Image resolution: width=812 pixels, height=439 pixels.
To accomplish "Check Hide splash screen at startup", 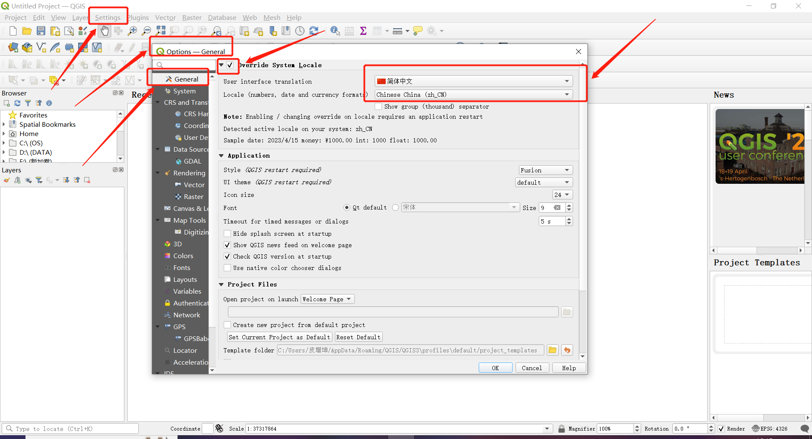I will coord(227,234).
